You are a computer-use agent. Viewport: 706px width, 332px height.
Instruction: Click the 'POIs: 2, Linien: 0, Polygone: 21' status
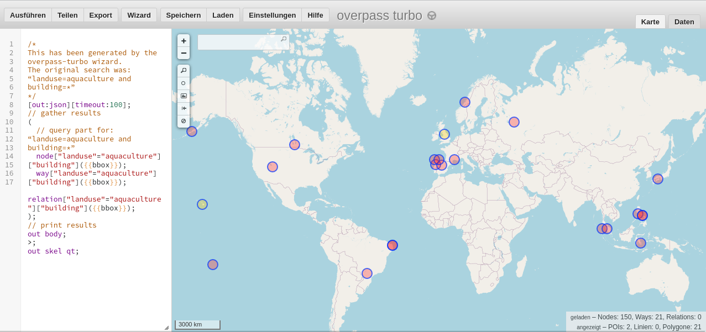point(654,327)
